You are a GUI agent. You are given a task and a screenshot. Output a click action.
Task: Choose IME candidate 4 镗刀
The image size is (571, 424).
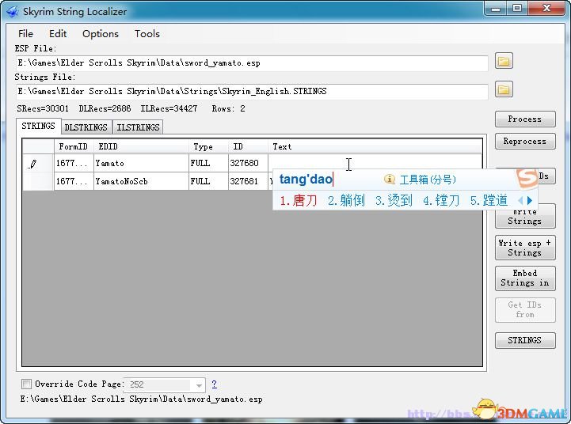(441, 200)
